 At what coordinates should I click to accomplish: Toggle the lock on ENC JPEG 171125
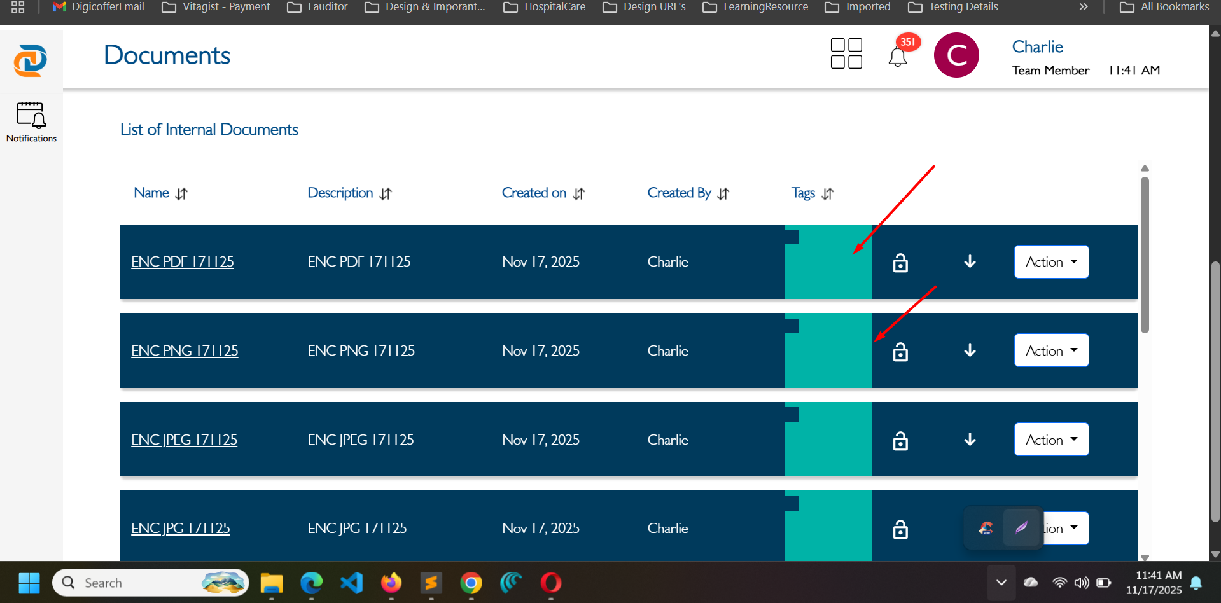900,440
